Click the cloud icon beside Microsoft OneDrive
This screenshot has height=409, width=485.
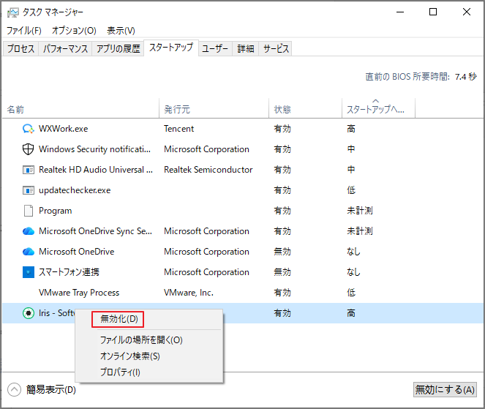[28, 252]
